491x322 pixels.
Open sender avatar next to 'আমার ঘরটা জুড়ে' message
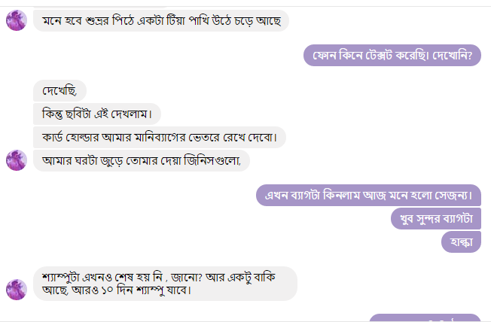pos(17,160)
